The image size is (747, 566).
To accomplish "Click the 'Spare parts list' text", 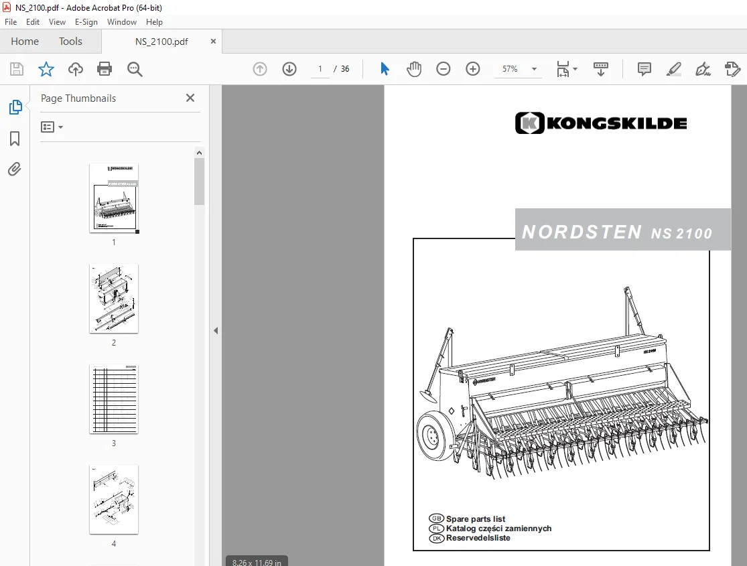I will (x=476, y=519).
